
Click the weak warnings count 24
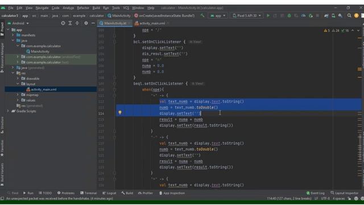[336, 30]
